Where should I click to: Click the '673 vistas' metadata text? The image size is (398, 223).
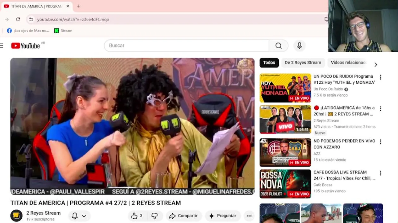(x=322, y=127)
